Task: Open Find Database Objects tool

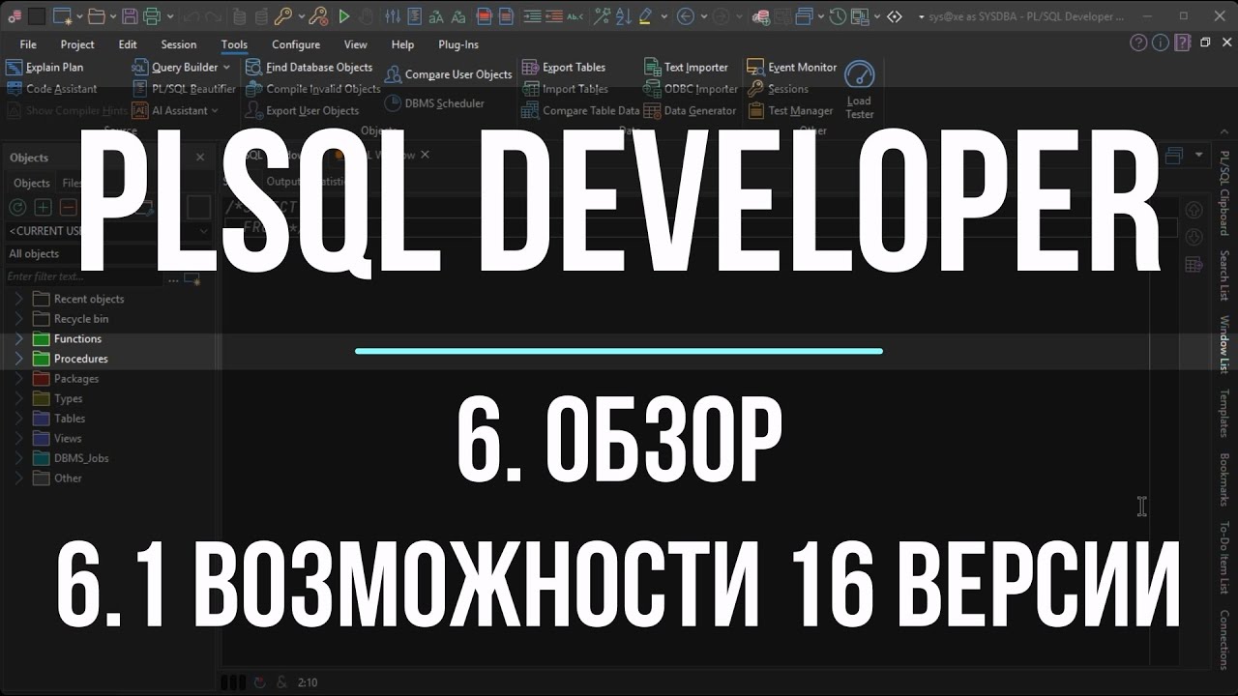Action: click(x=309, y=68)
